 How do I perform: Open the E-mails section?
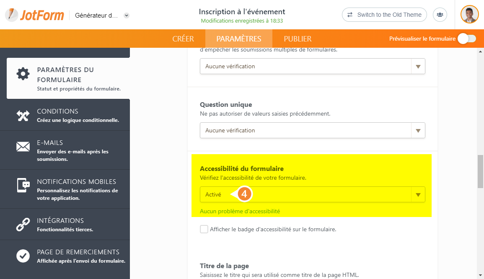(x=65, y=150)
